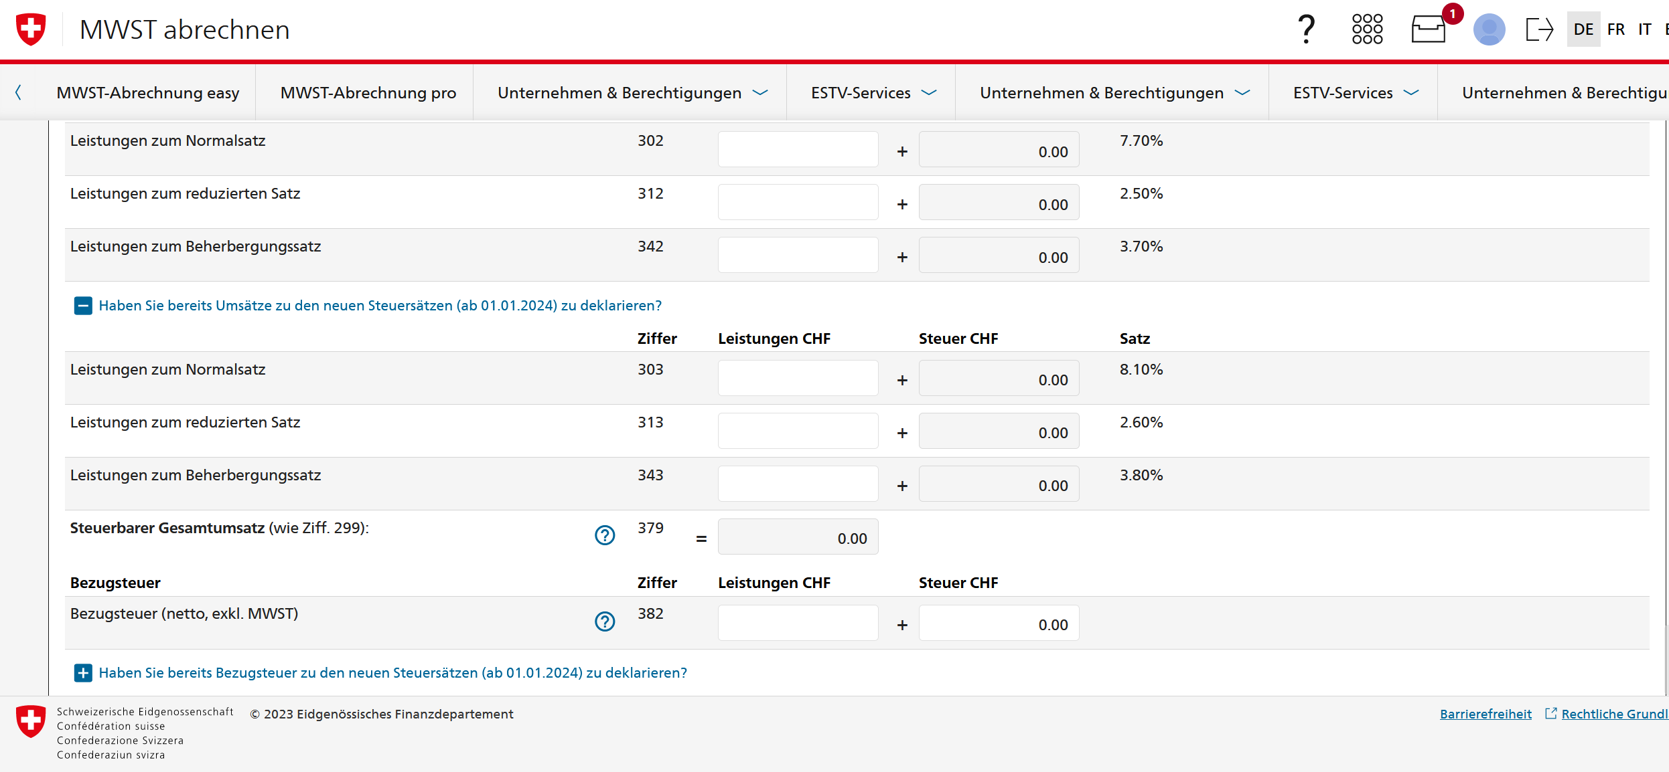Open the Barrierefreiheit footer link

click(1485, 714)
